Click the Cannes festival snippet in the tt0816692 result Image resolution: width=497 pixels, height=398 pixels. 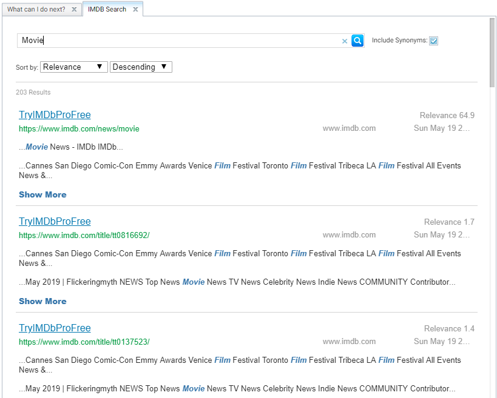[240, 258]
